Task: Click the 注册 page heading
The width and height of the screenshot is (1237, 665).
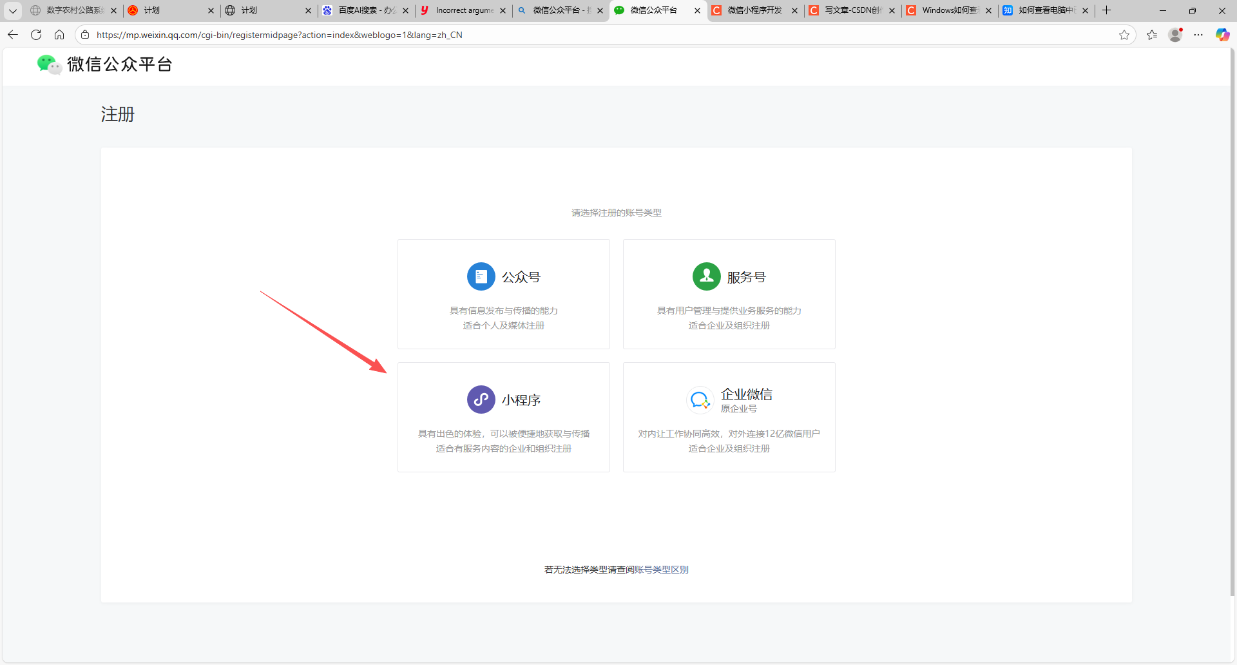Action: [x=118, y=114]
